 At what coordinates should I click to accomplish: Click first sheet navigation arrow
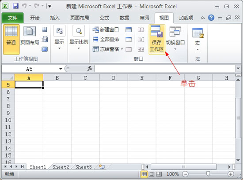coord(5,166)
